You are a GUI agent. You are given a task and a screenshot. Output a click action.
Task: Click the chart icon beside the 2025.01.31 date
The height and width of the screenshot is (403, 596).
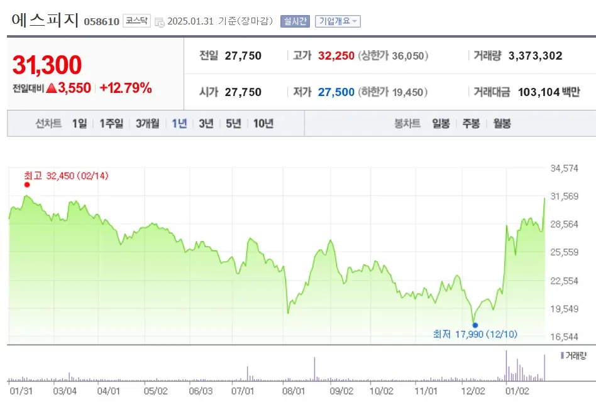coord(160,20)
